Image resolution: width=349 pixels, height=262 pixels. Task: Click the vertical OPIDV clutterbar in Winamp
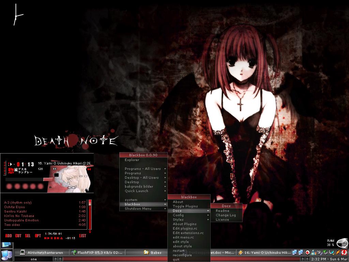[5, 168]
